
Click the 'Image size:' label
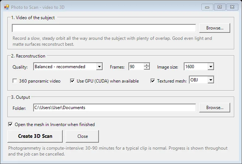coord(167,67)
